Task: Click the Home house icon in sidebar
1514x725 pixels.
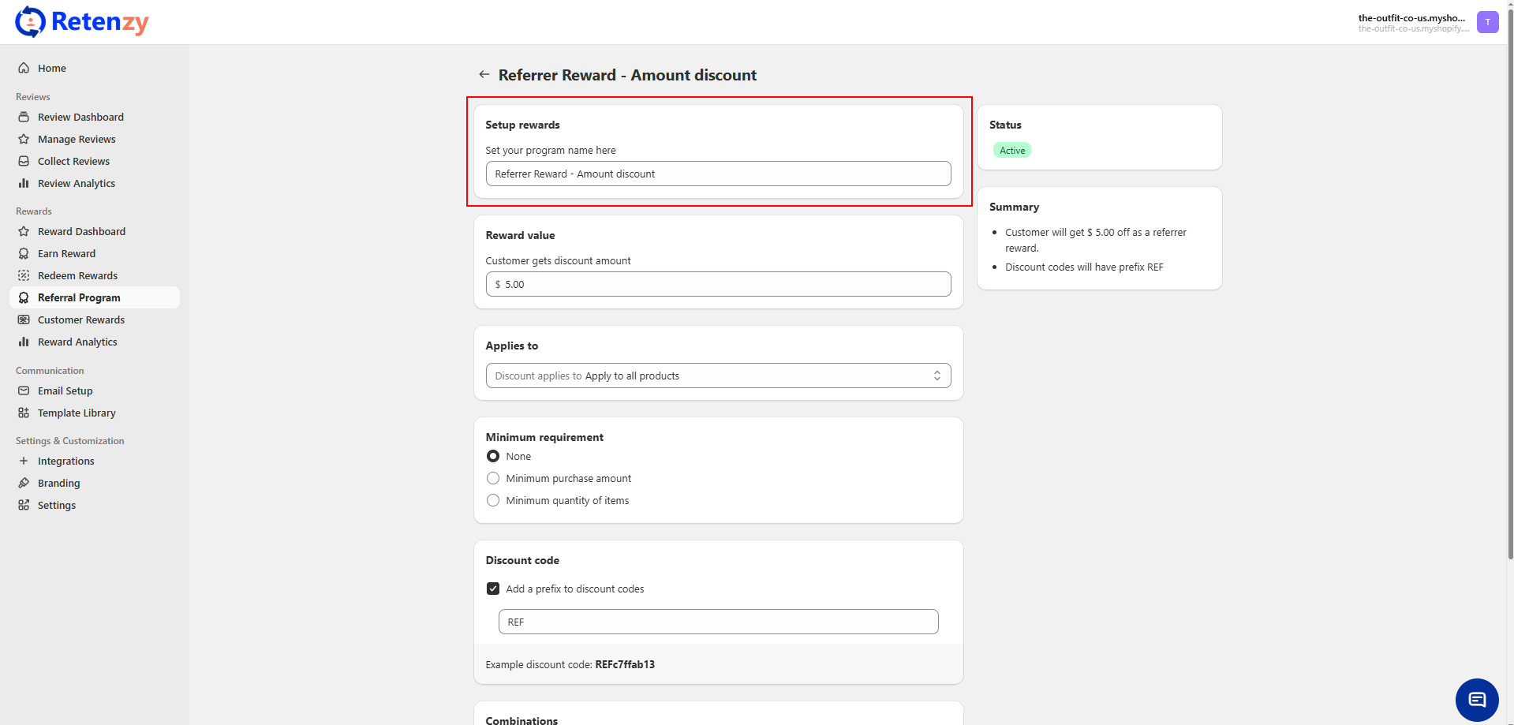Action: click(24, 68)
